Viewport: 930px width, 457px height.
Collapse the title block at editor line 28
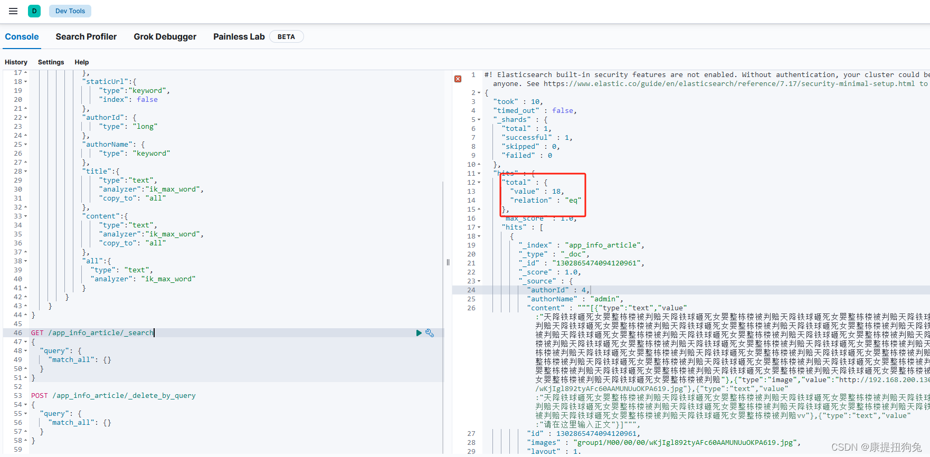tap(25, 172)
